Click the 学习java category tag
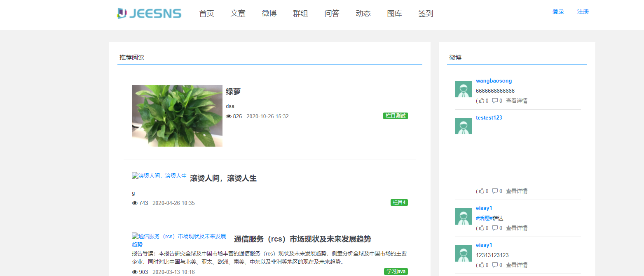This screenshot has width=644, height=276. point(396,271)
